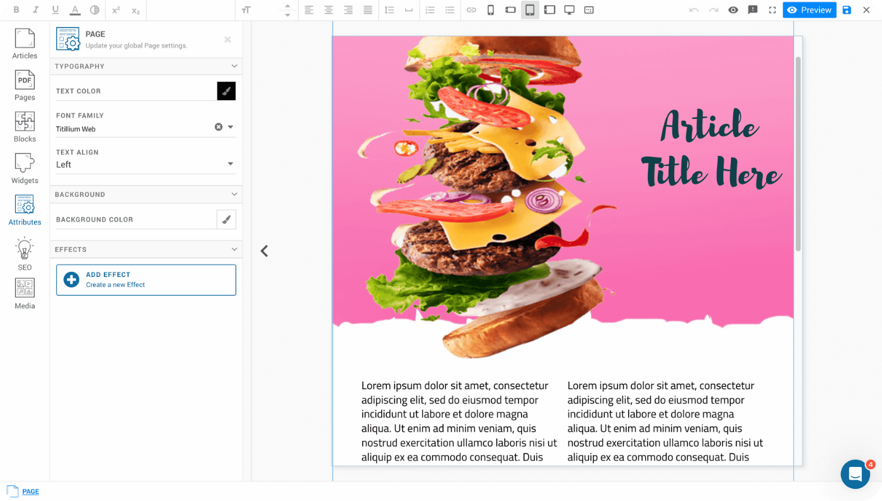This screenshot has width=882, height=501.
Task: Open the Font Family dropdown
Action: point(231,127)
